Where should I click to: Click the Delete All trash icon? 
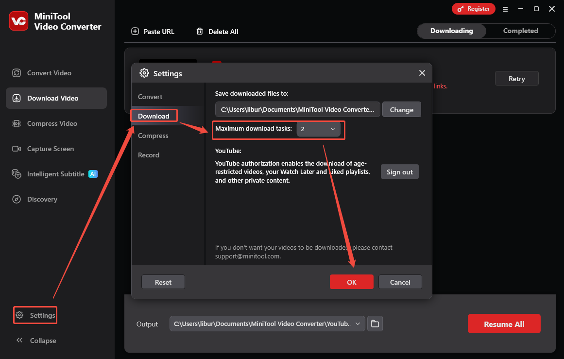pyautogui.click(x=199, y=31)
